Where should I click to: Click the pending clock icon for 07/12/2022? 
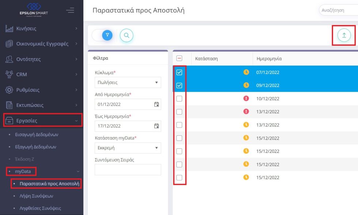tap(246, 72)
